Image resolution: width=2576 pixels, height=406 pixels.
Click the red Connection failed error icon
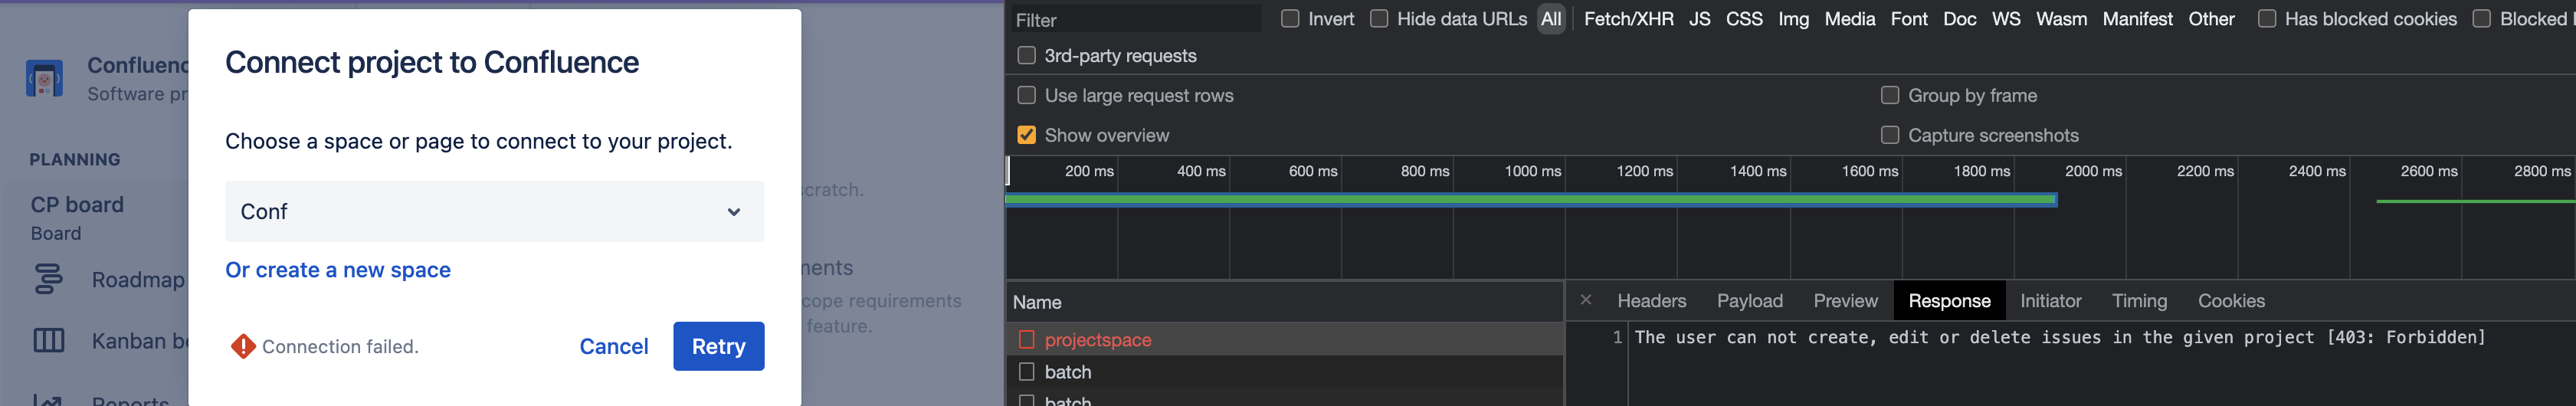click(x=242, y=346)
